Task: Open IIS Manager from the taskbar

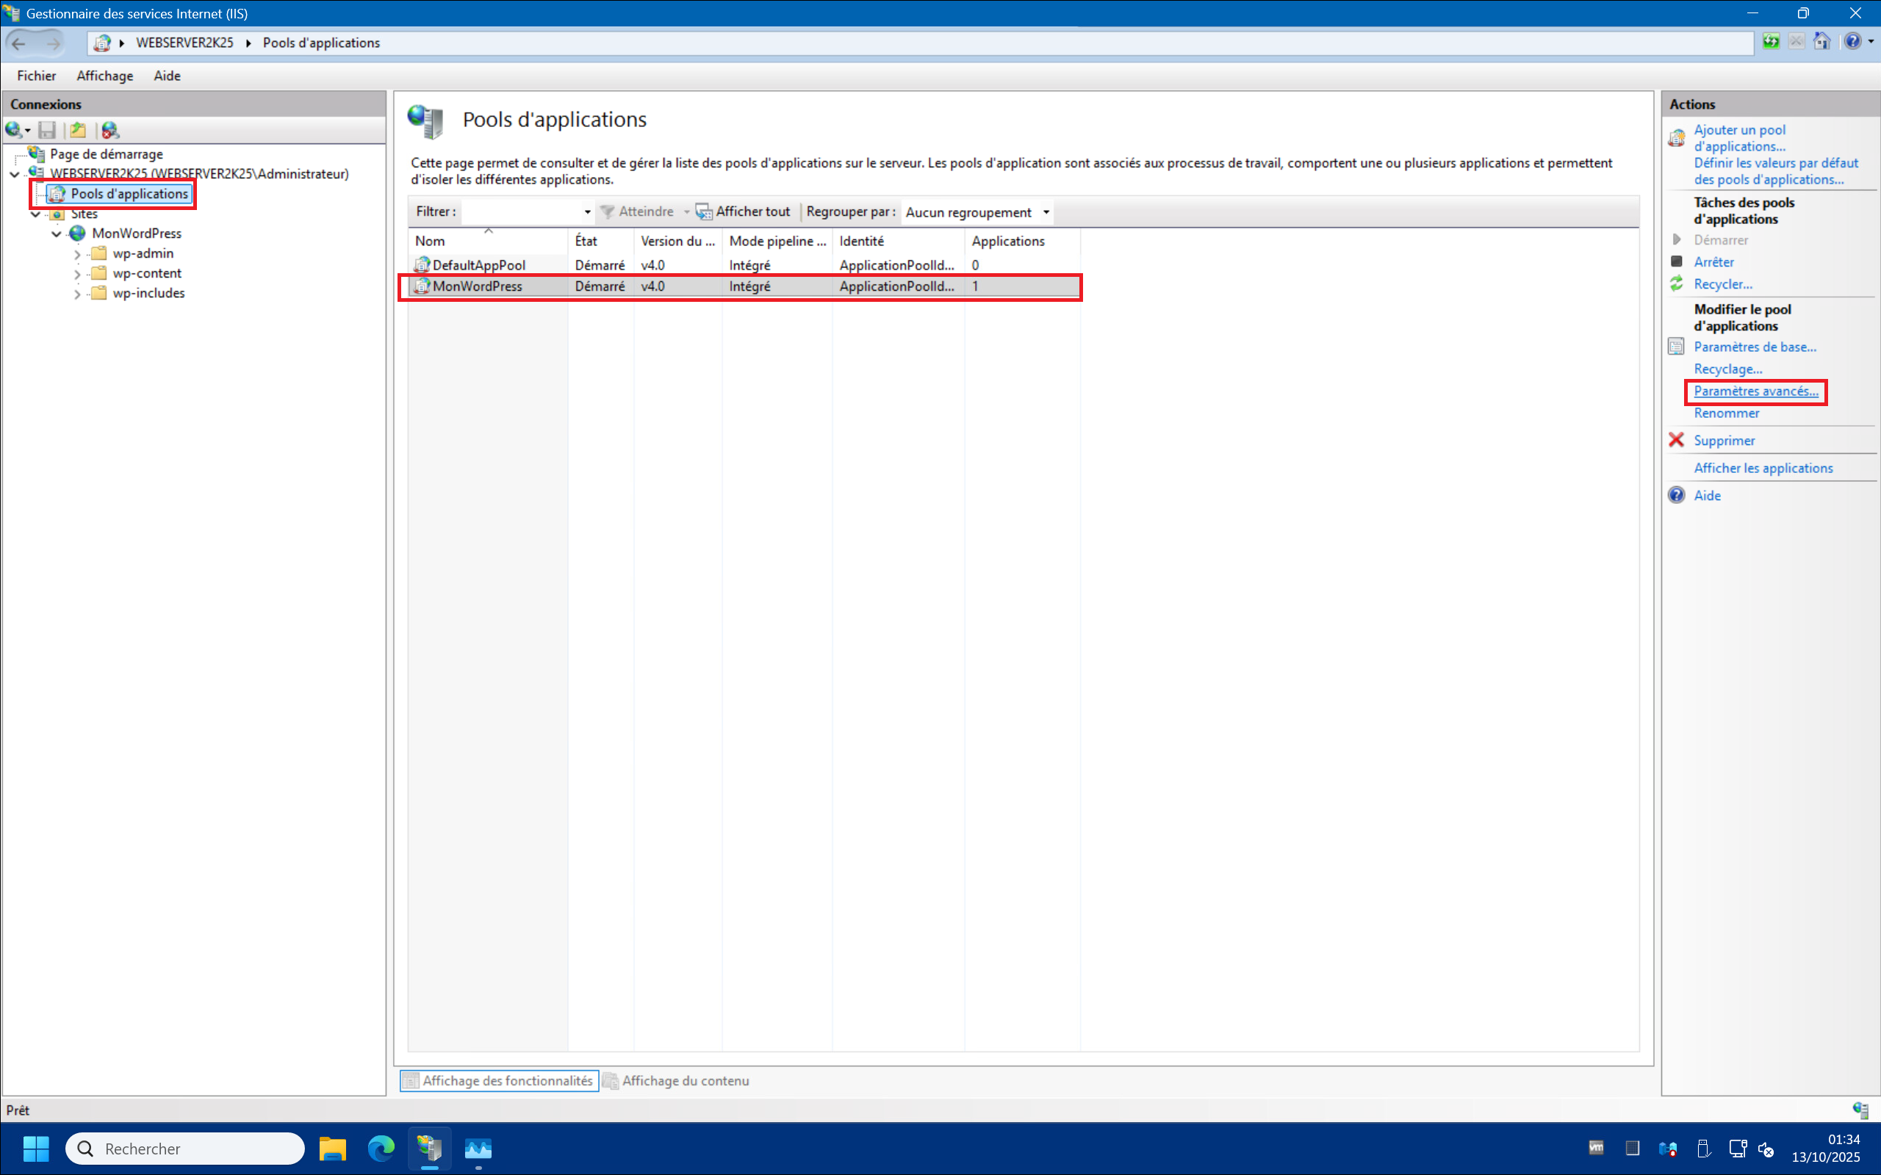Action: 429,1148
